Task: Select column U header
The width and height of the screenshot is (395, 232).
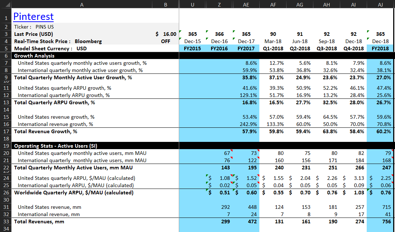Action: 193,5
